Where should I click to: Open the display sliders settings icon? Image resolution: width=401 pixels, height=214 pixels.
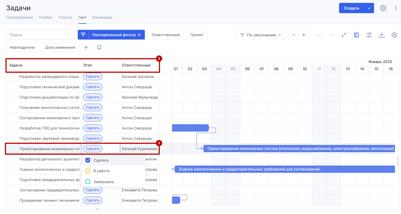click(369, 35)
